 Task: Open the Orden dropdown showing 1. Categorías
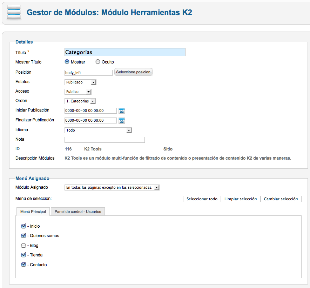coord(80,101)
